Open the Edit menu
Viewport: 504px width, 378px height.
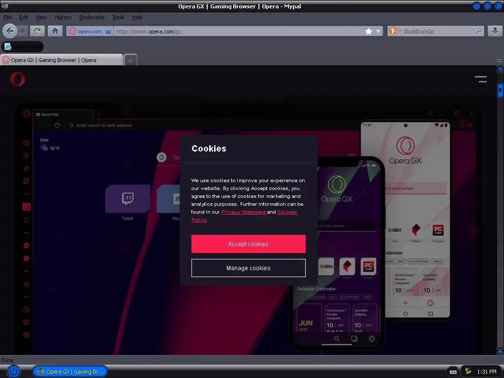24,17
